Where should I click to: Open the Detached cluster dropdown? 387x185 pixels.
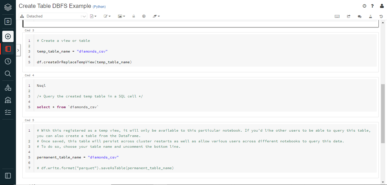coord(53,16)
